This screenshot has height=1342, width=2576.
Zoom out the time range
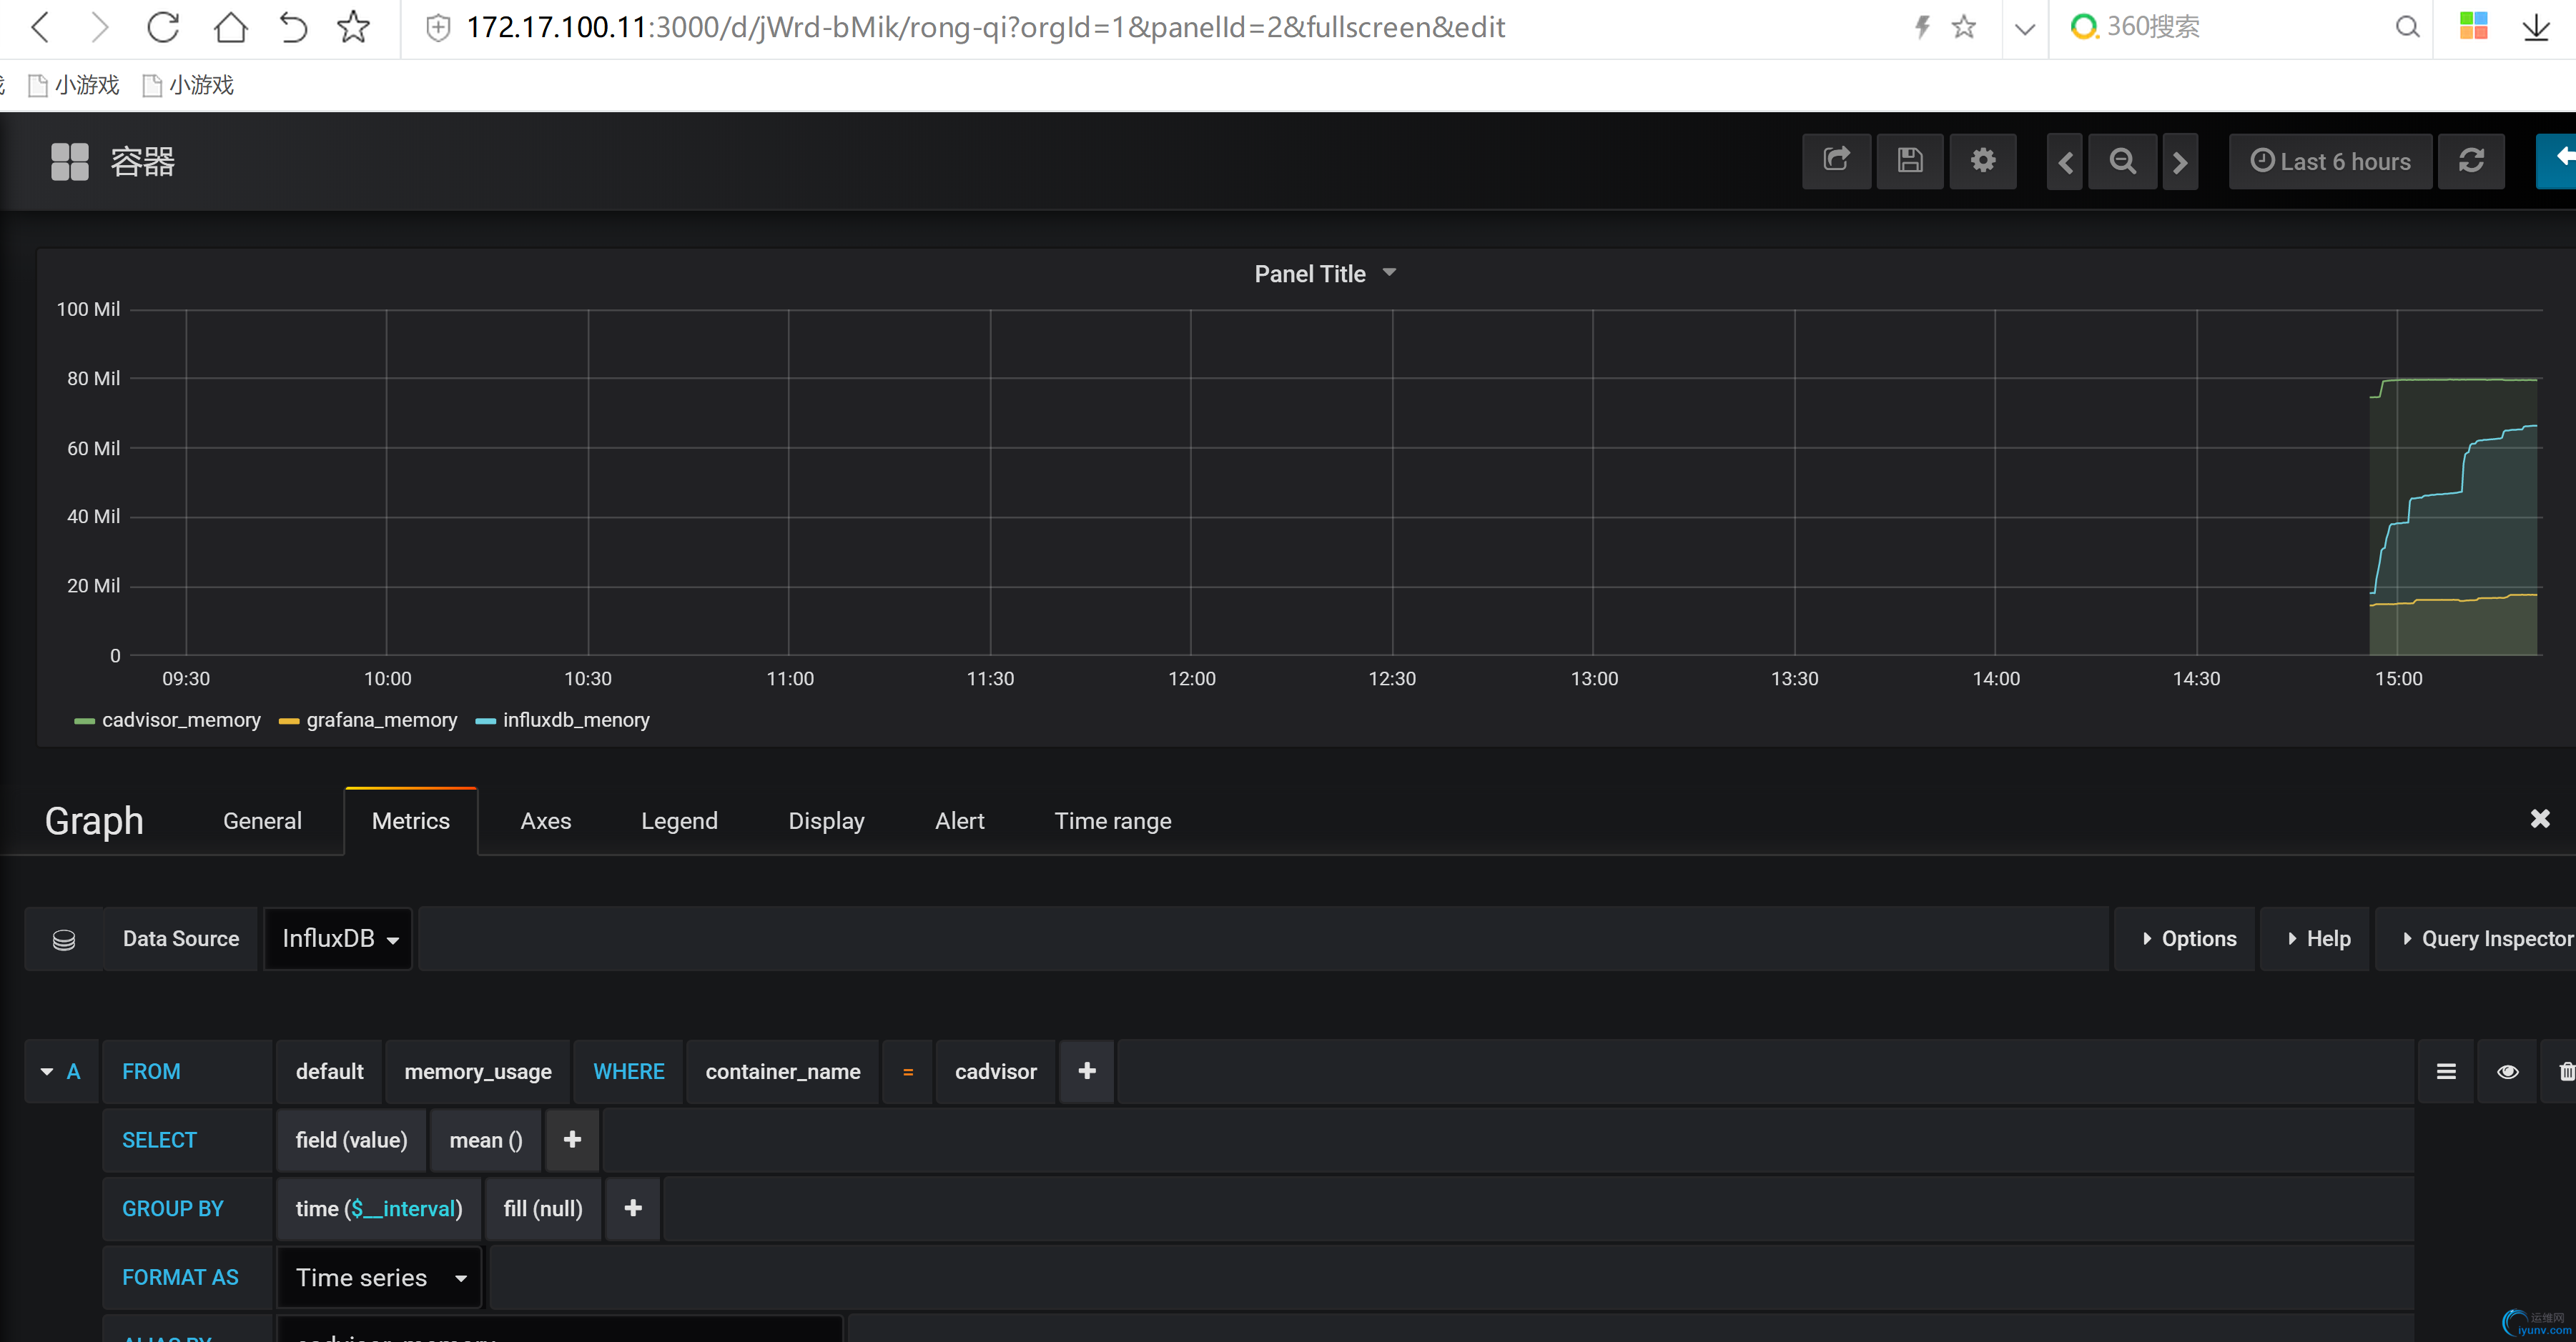click(2122, 161)
